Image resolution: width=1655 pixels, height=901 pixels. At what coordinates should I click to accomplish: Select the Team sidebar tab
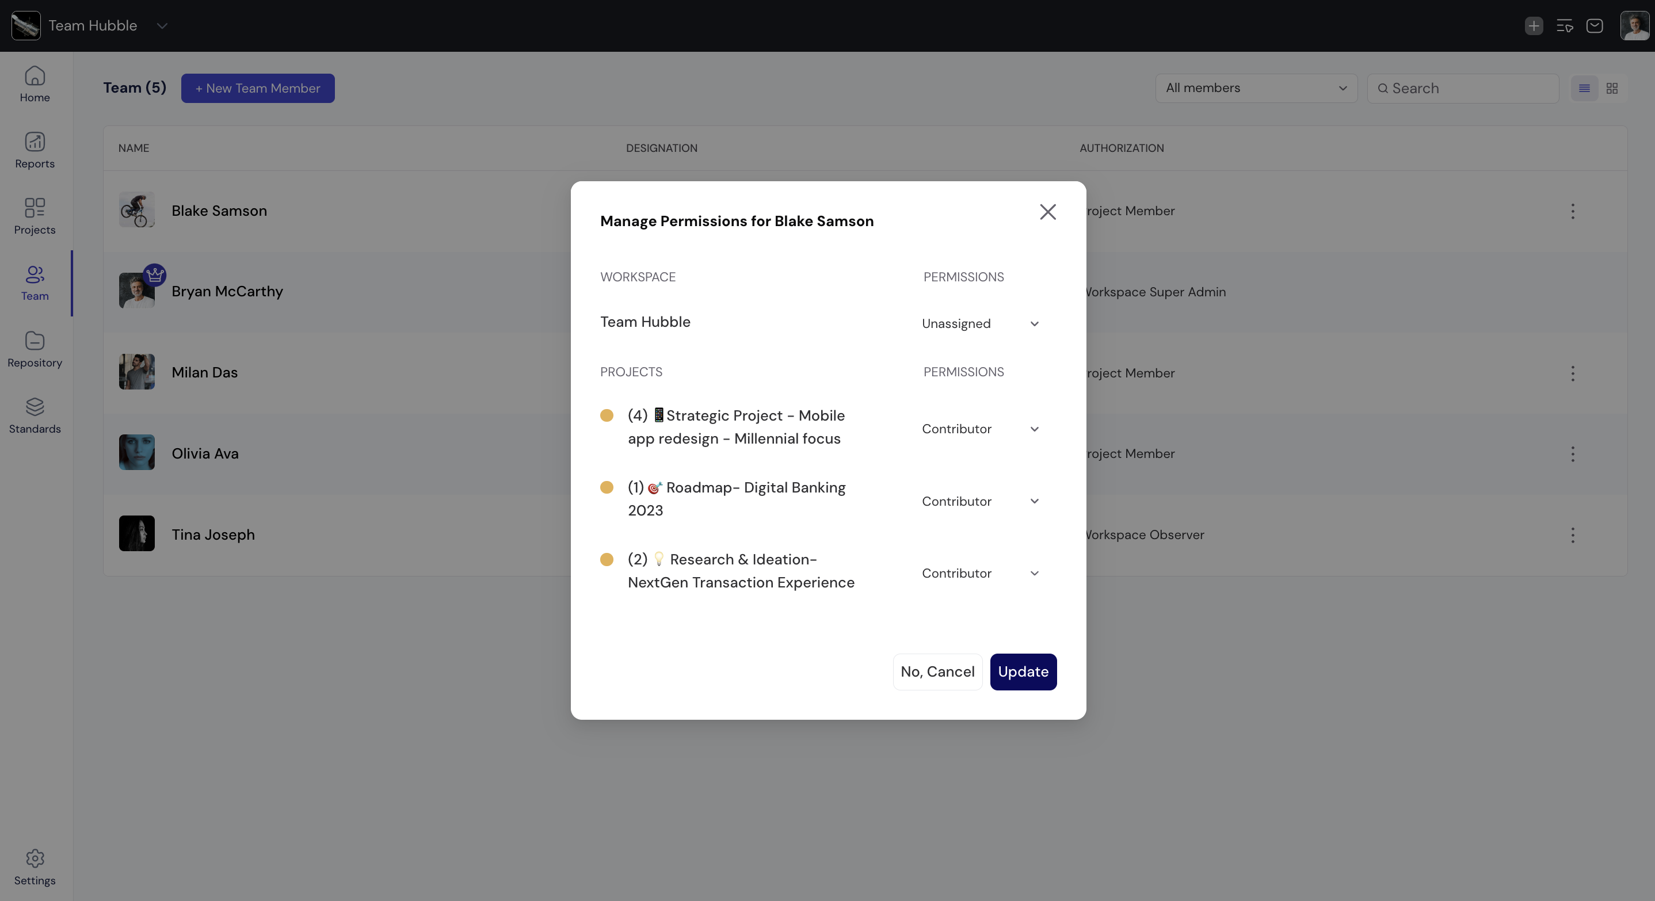(x=35, y=283)
